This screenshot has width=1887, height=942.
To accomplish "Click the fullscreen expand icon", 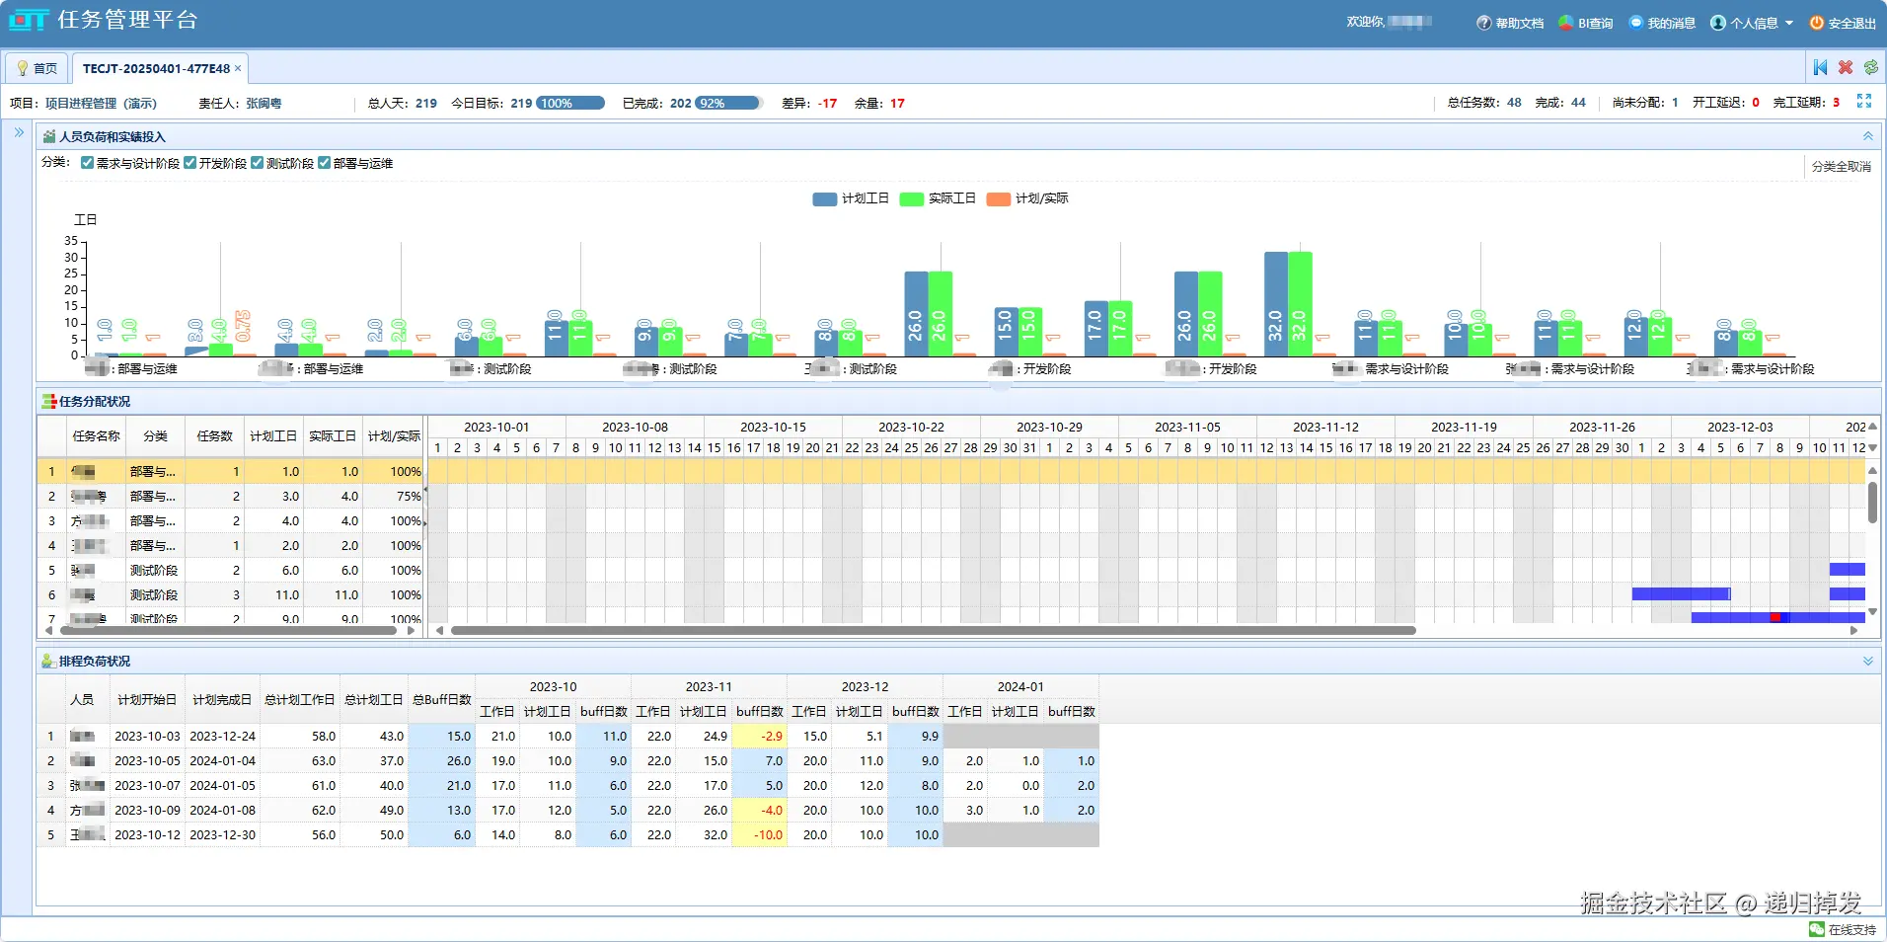I will coord(1864,102).
